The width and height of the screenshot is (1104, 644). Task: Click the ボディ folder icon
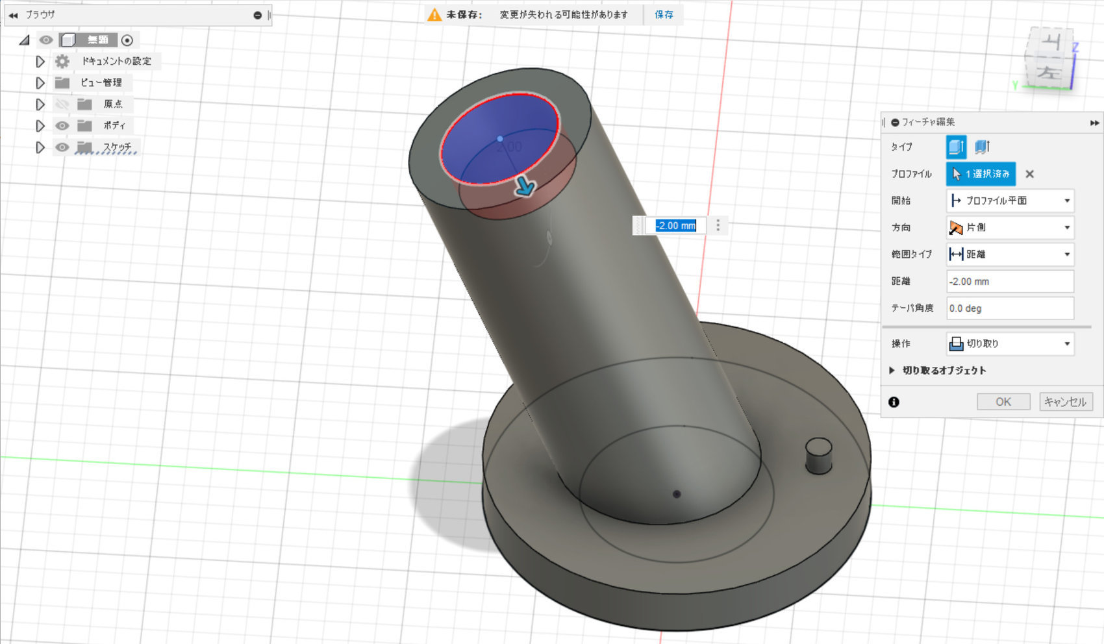(84, 125)
